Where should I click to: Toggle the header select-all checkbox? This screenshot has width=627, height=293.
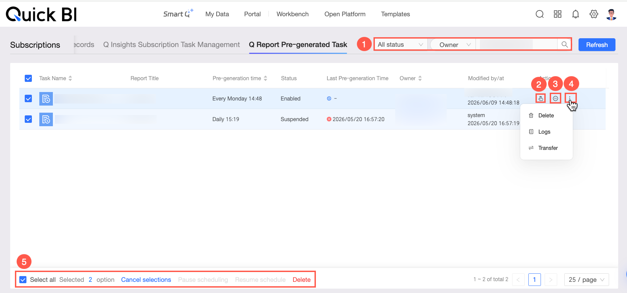point(28,78)
